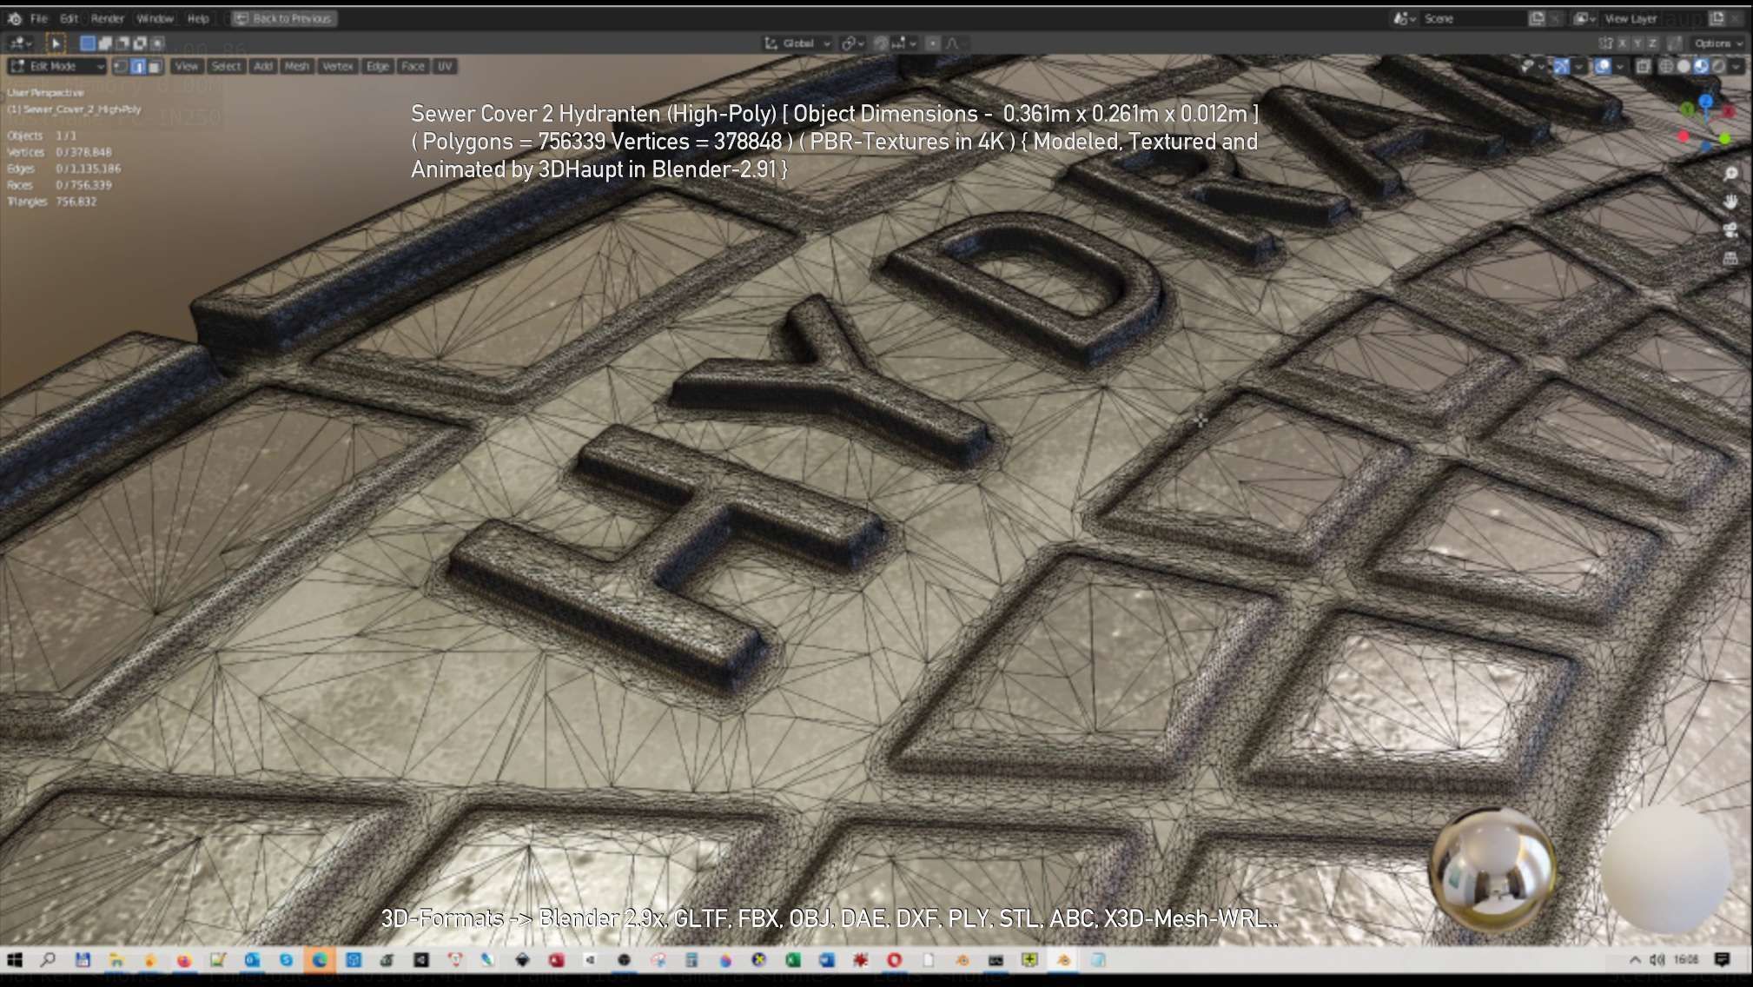Open the viewport Add menu
Viewport: 1753px width, 987px height.
click(263, 66)
